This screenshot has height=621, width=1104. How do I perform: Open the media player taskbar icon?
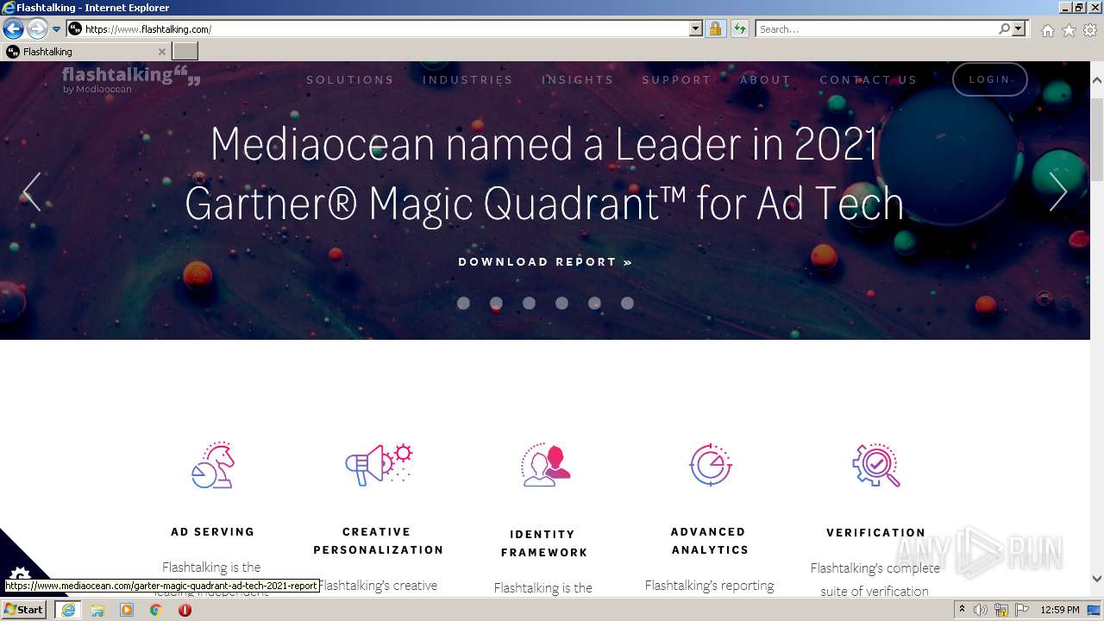point(127,610)
